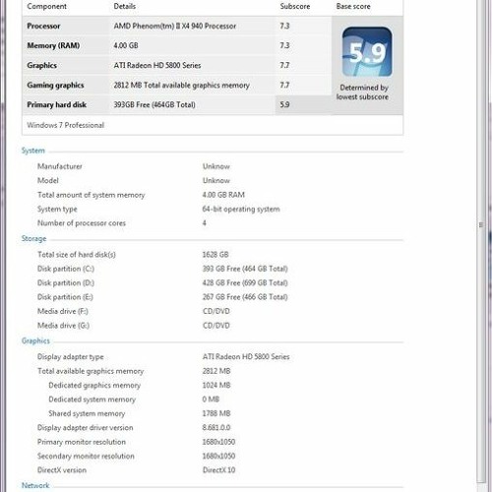Select the Primary hard disk row
Screen dimensions: 492x492
click(177, 104)
